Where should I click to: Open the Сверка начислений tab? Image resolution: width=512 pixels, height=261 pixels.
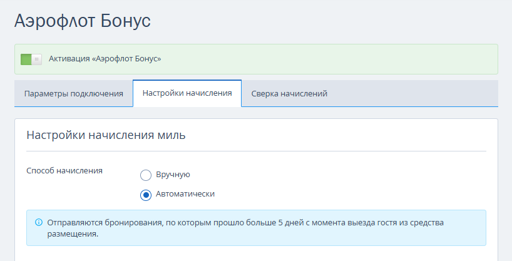[289, 94]
